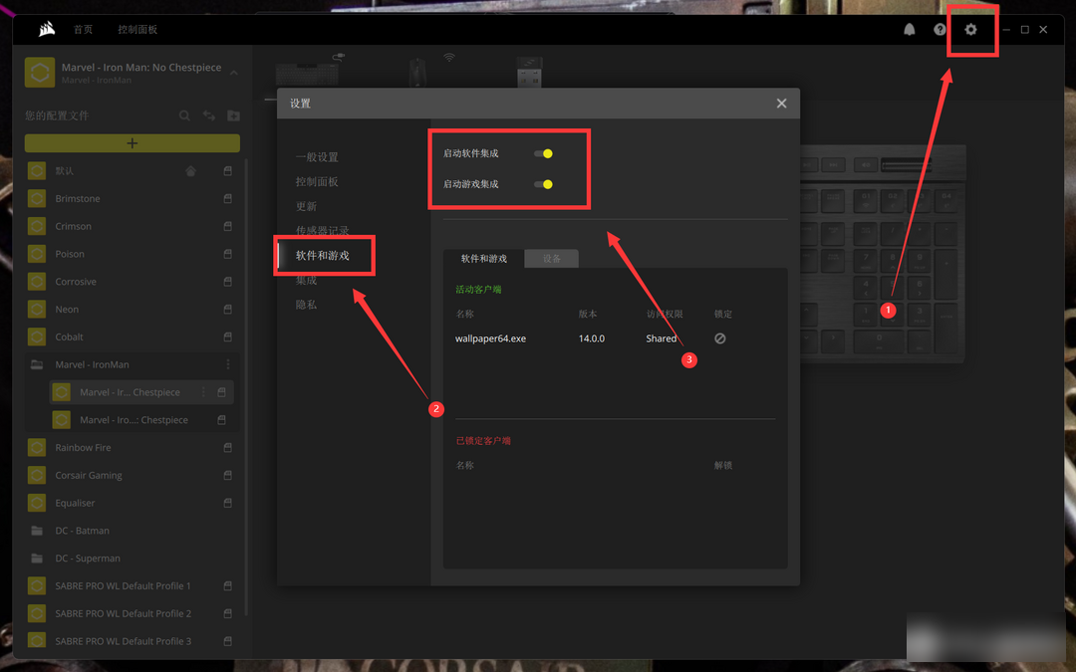Select the Corsair Gaming profile

tap(89, 475)
